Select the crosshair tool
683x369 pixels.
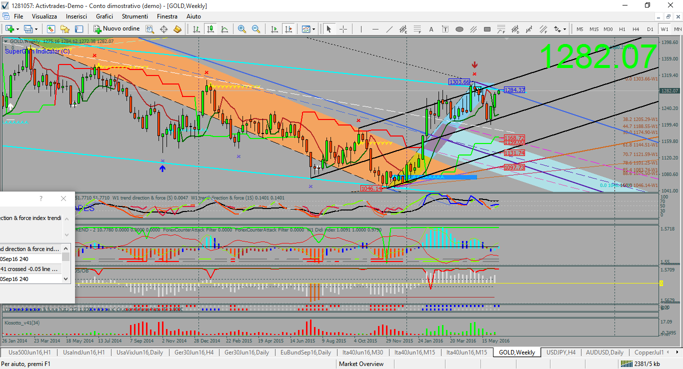coord(343,29)
